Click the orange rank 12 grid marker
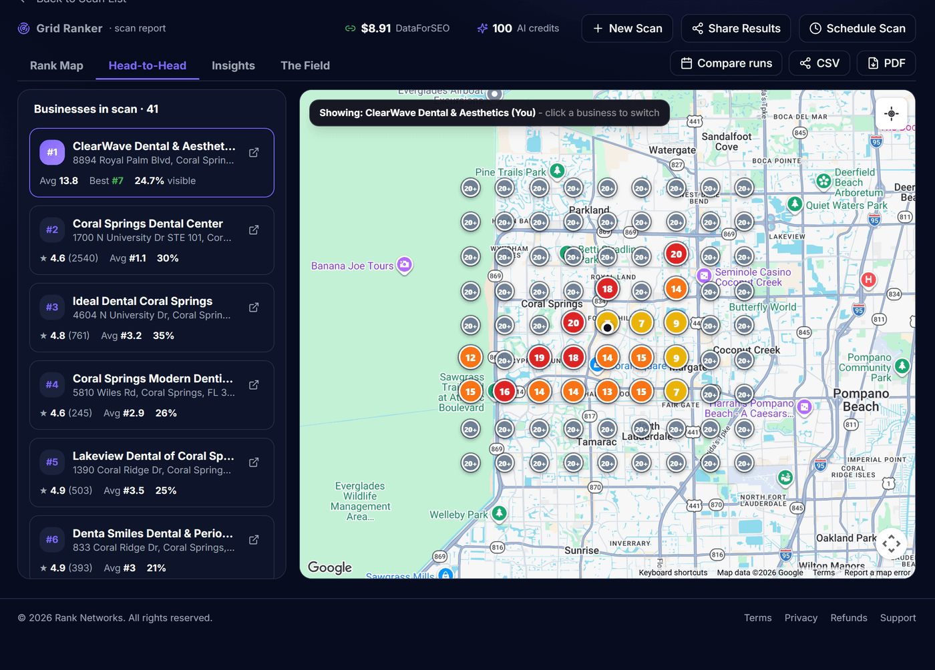Viewport: 935px width, 670px height. coord(470,358)
